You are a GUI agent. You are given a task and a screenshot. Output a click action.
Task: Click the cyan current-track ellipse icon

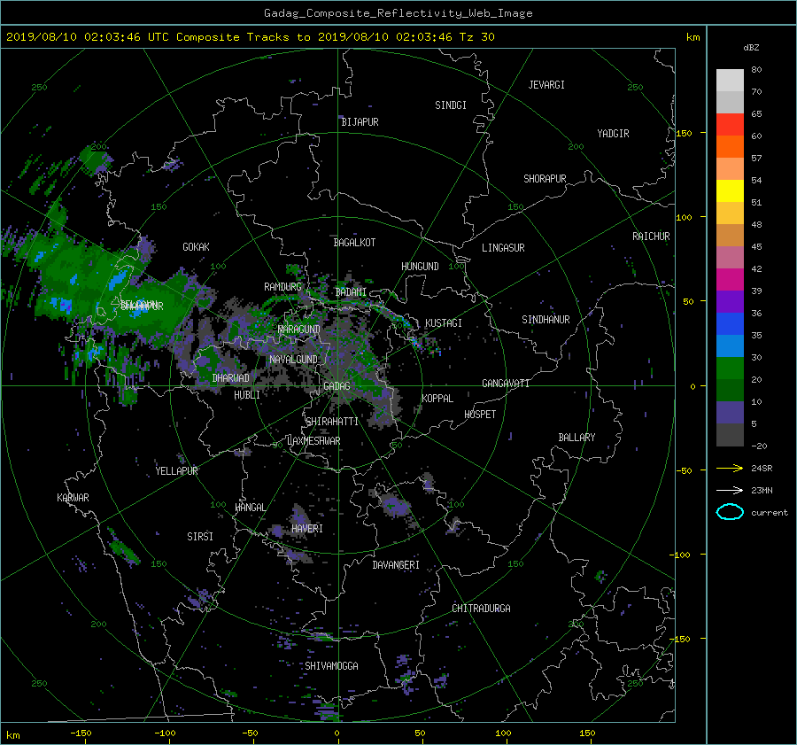click(x=730, y=512)
